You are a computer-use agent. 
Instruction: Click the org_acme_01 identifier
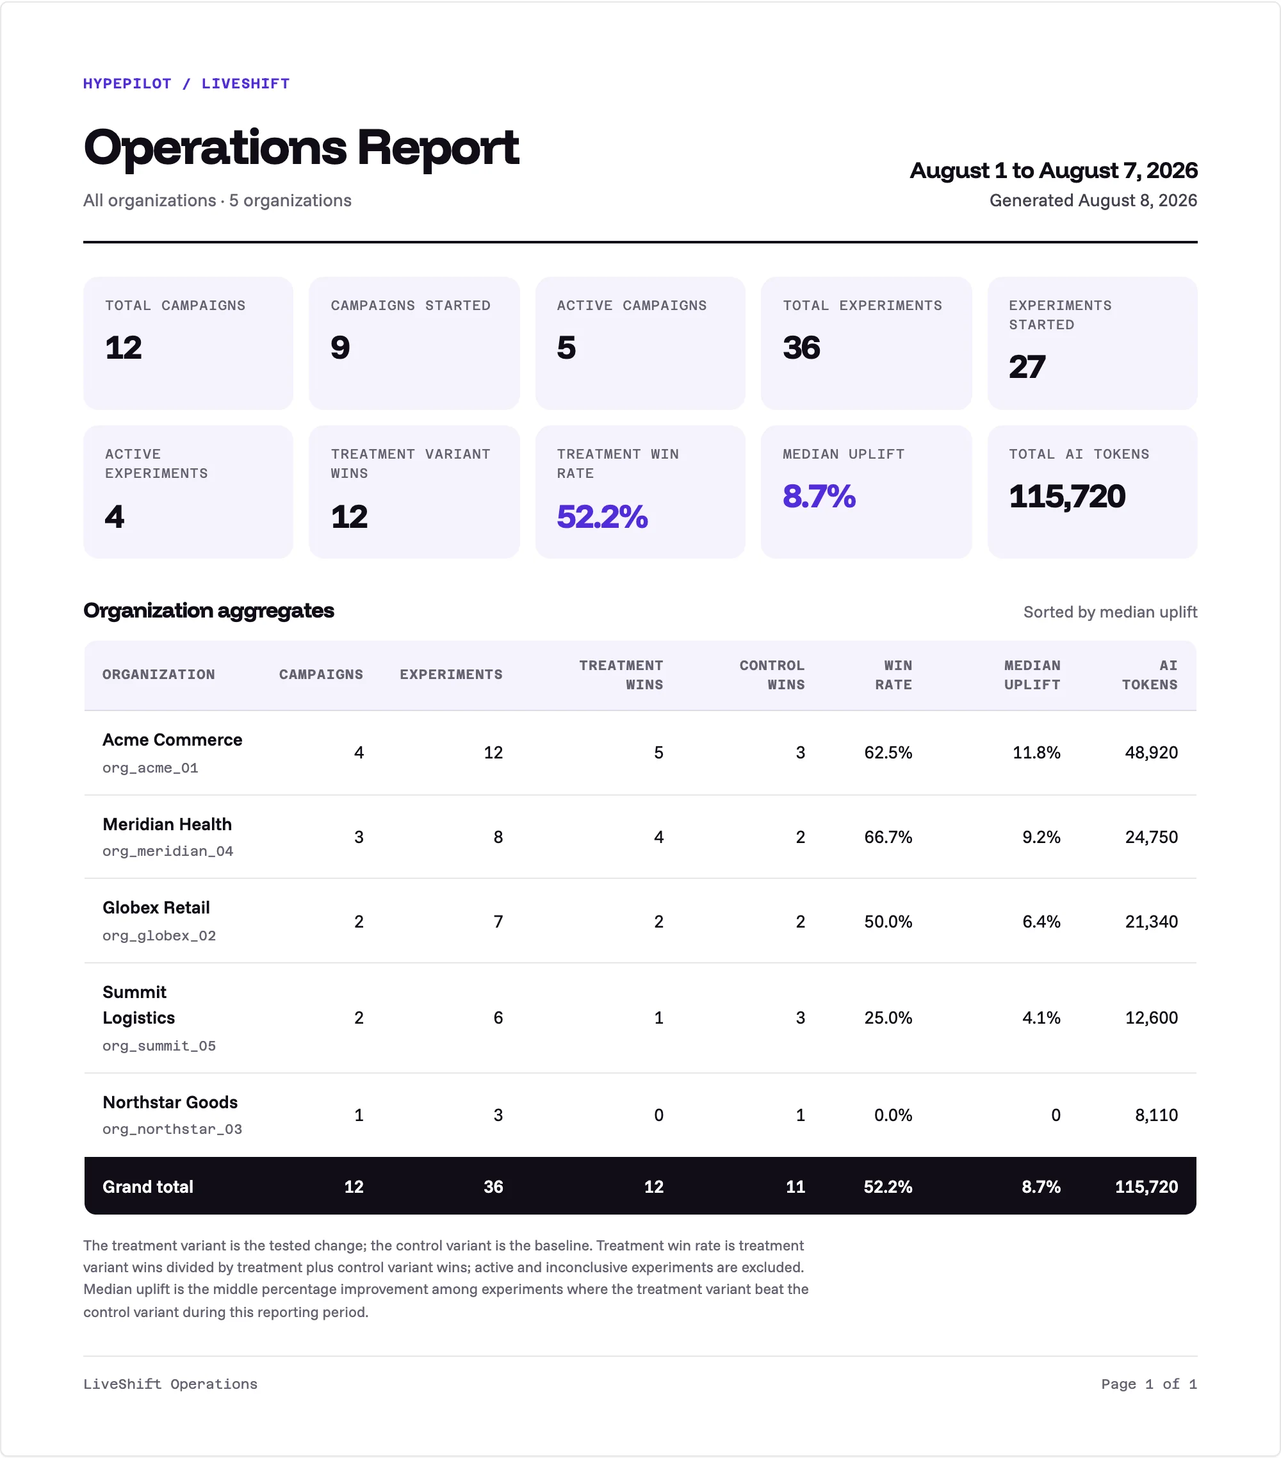click(x=151, y=768)
